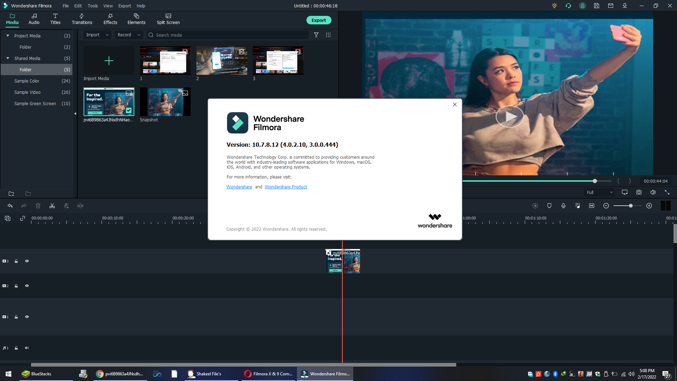
Task: Collapse the media library side panel arrow
Action: click(x=75, y=114)
